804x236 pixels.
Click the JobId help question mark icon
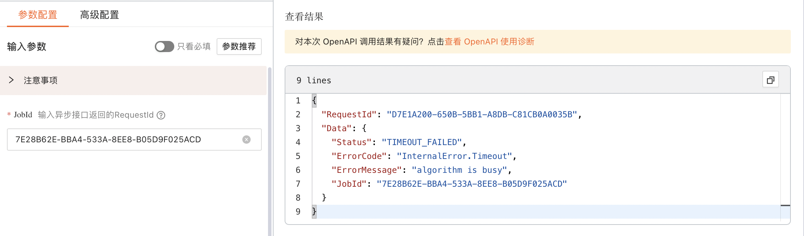click(x=161, y=115)
